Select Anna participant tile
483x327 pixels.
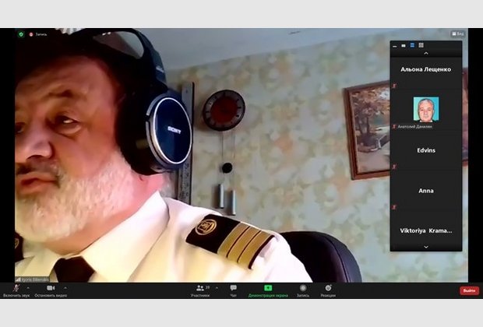coord(426,191)
